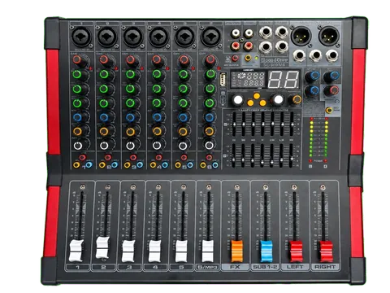This screenshot has width=390, height=293.
Task: Click the white pan knob on channel 6
Action: pos(210,146)
